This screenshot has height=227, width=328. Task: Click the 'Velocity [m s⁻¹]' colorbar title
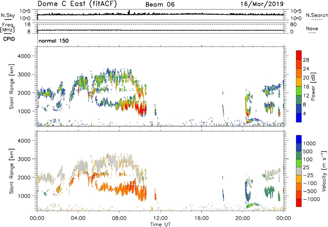coord(324,171)
